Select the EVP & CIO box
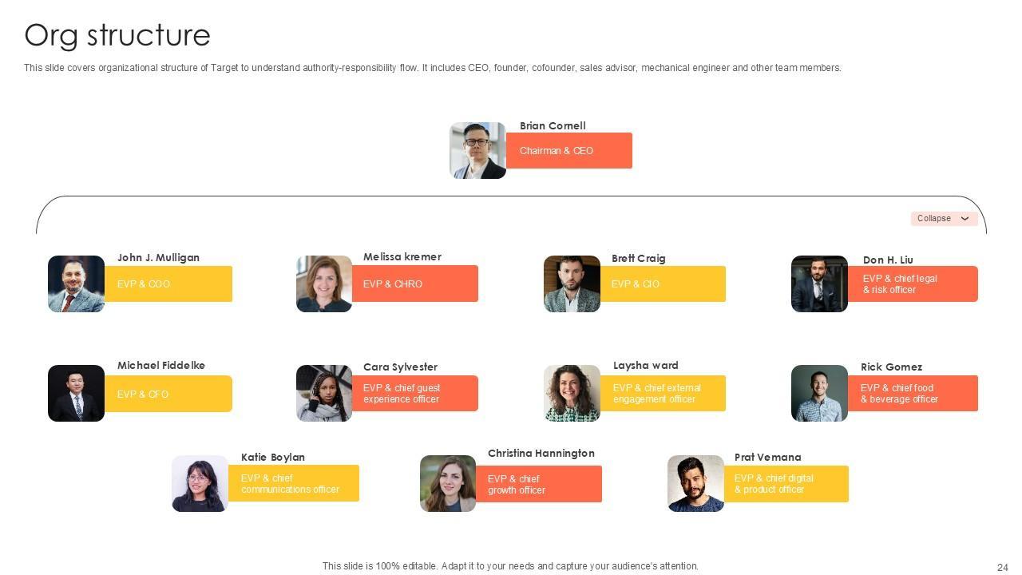Viewport: 1022px width, 575px height. click(x=662, y=284)
